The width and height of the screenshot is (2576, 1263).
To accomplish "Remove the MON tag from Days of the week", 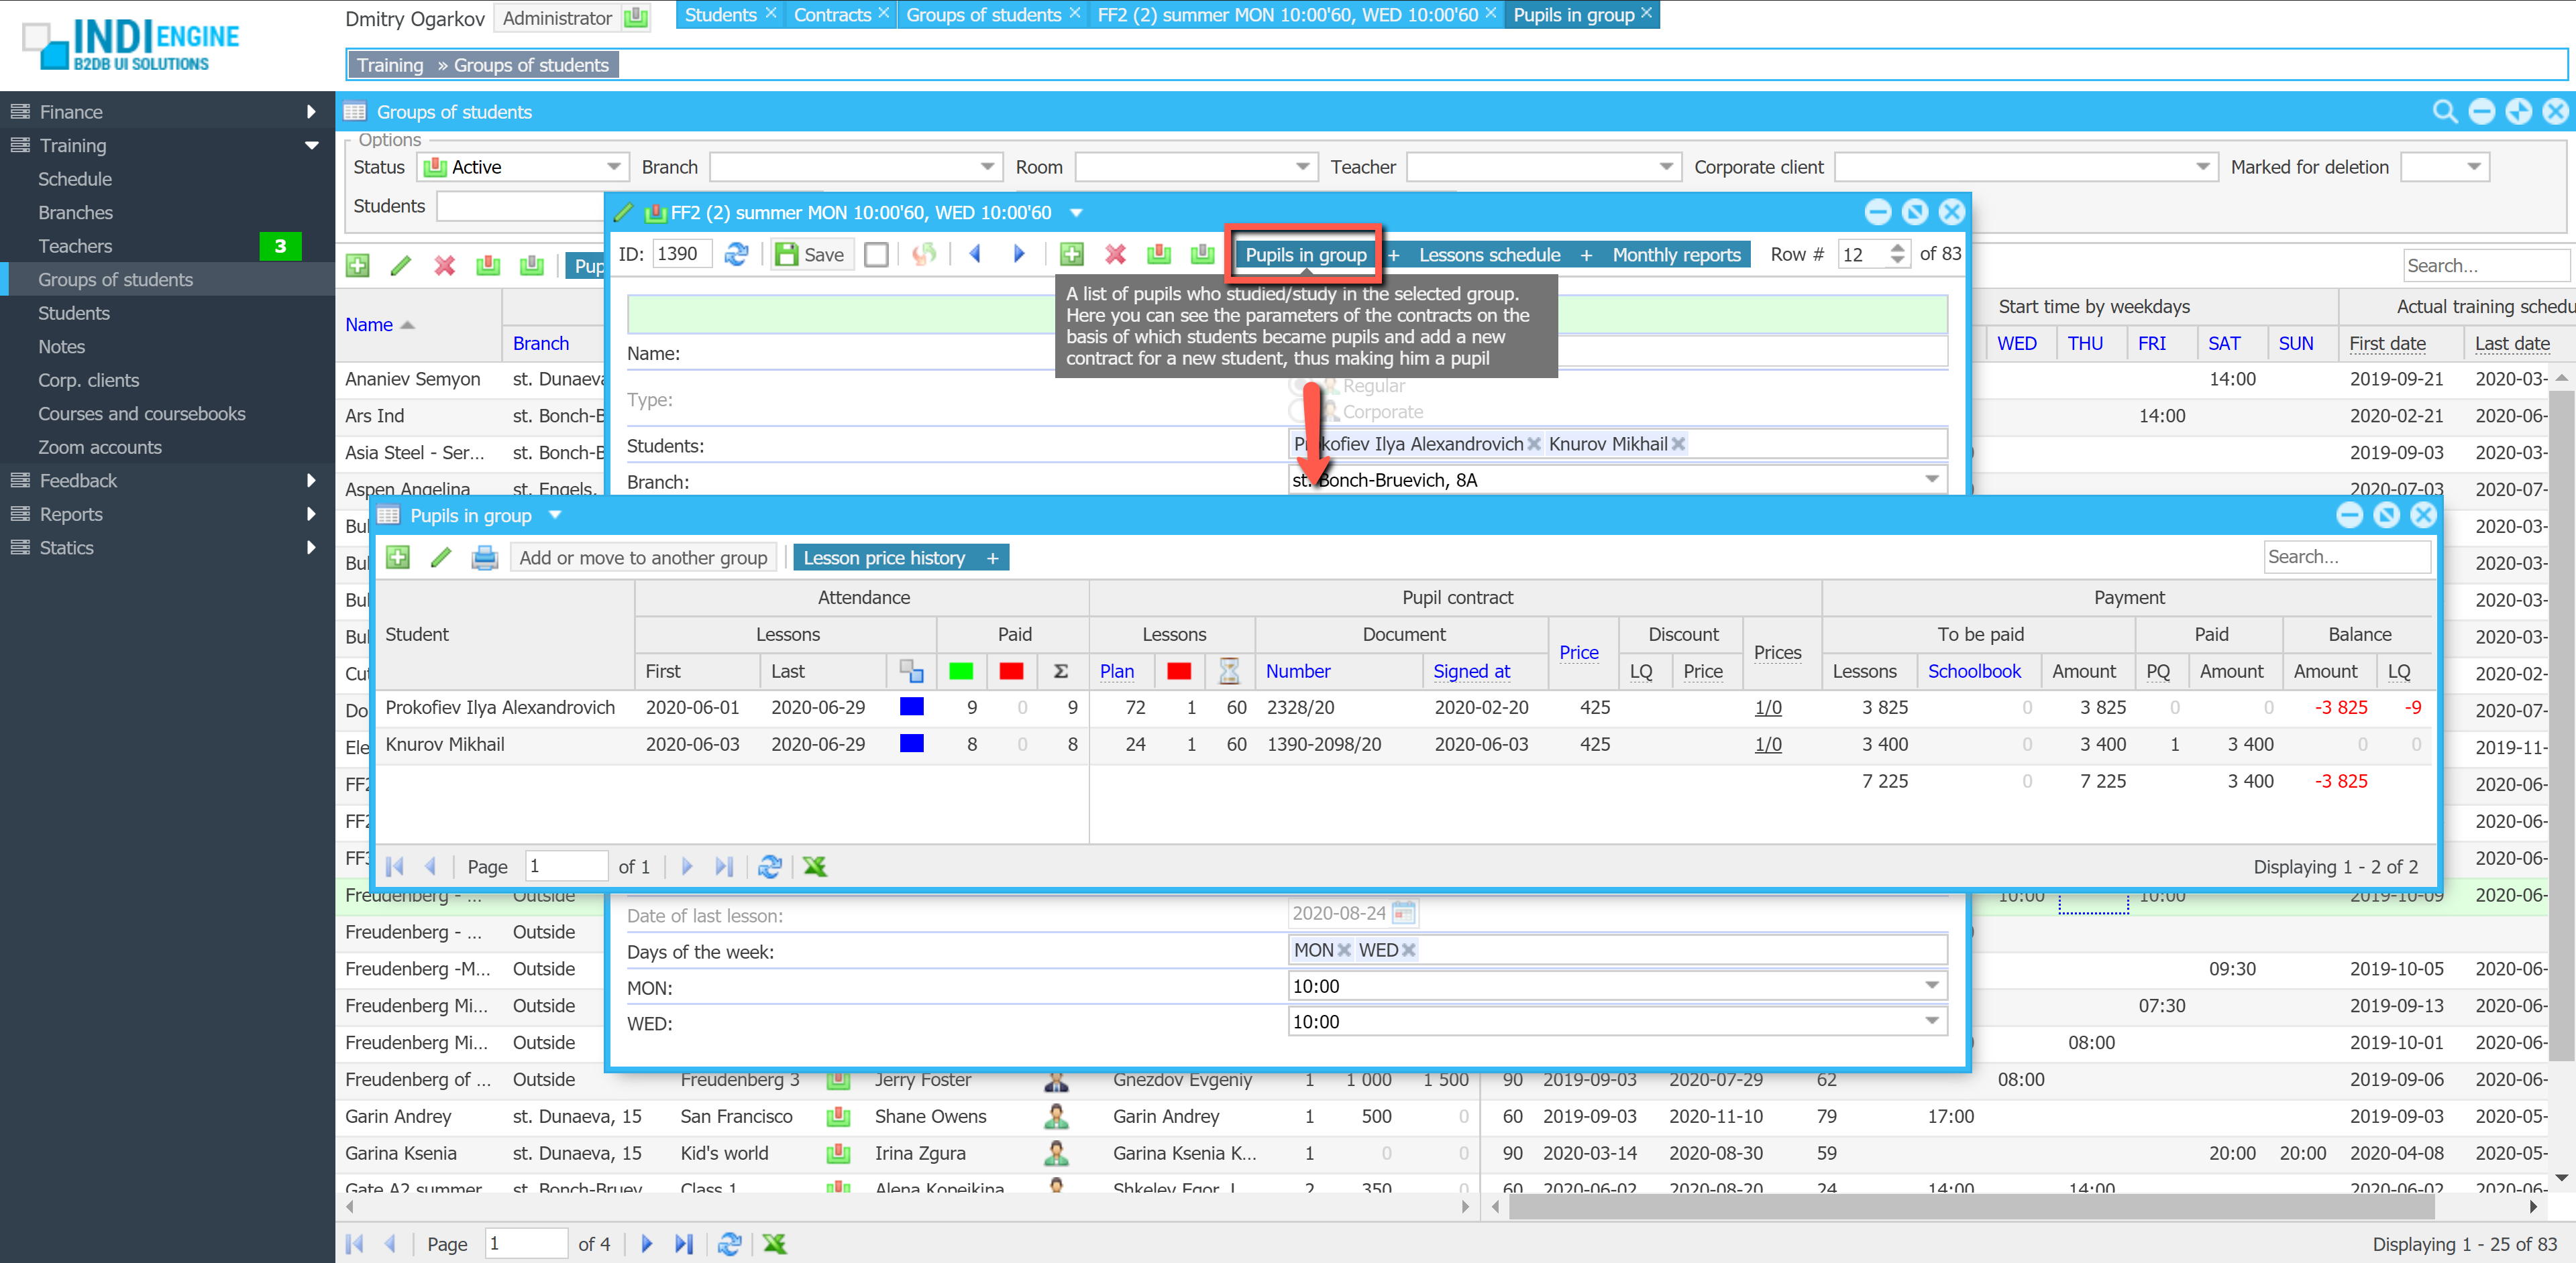I will [1345, 950].
